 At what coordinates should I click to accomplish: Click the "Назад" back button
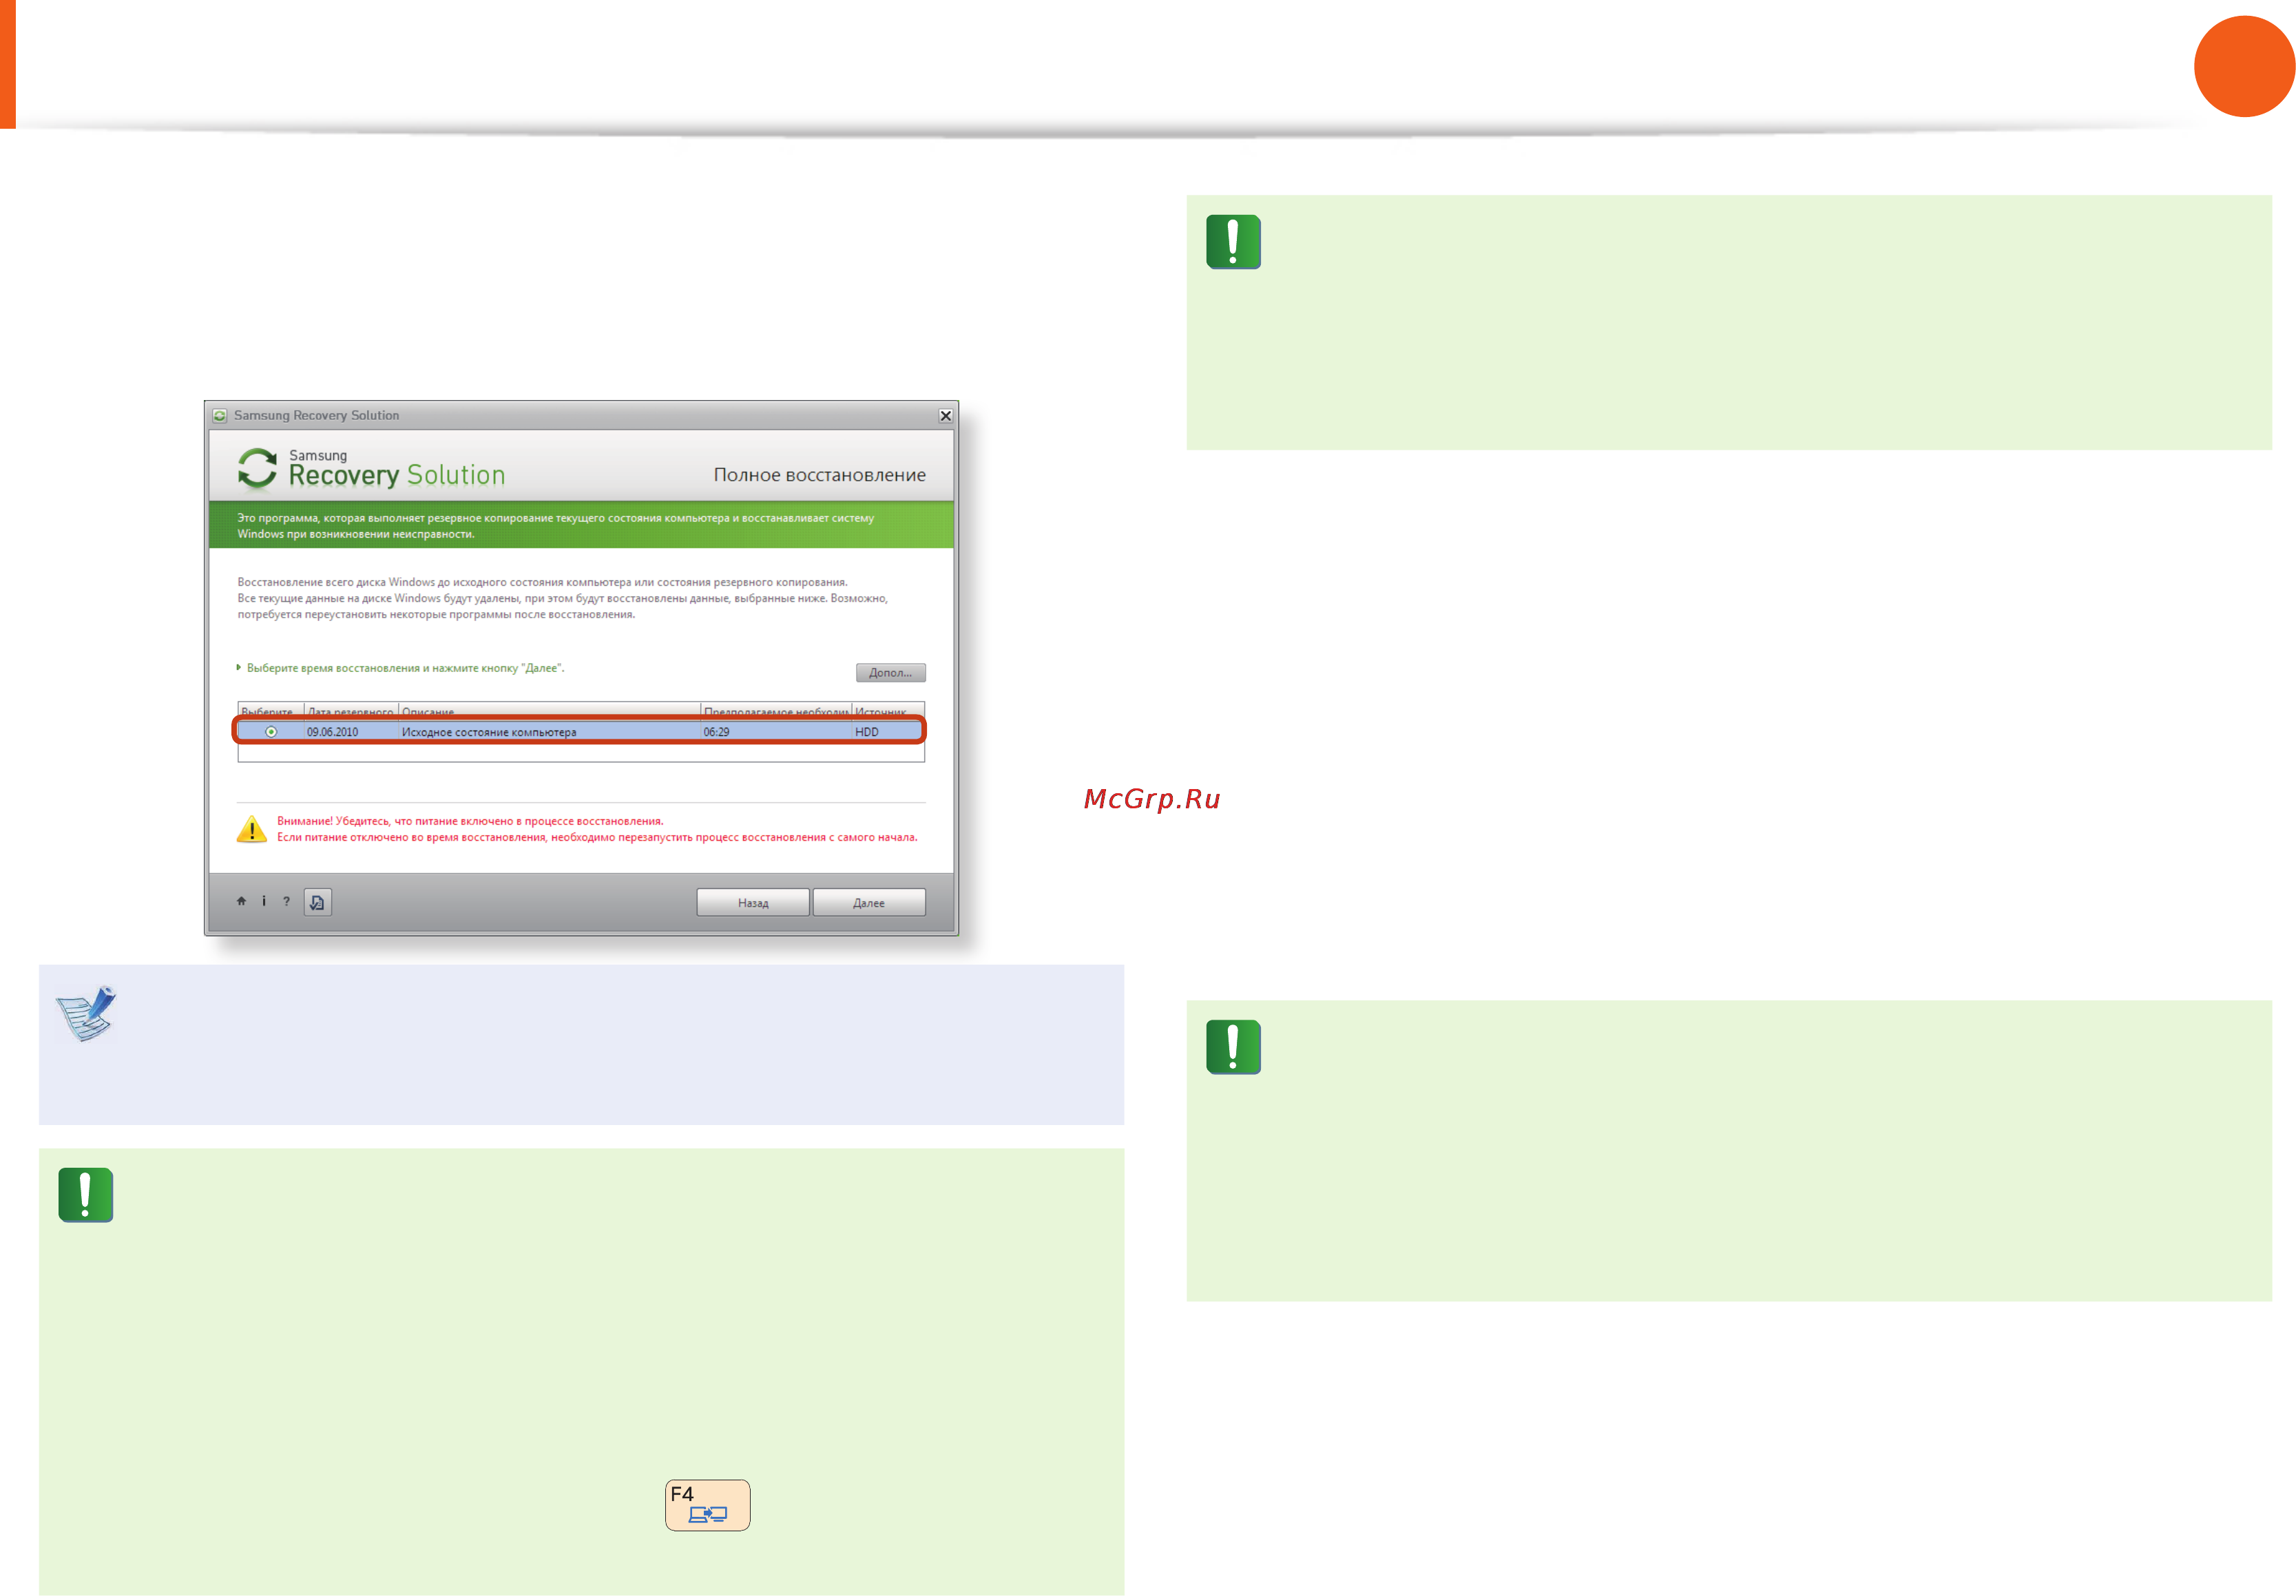pos(753,902)
